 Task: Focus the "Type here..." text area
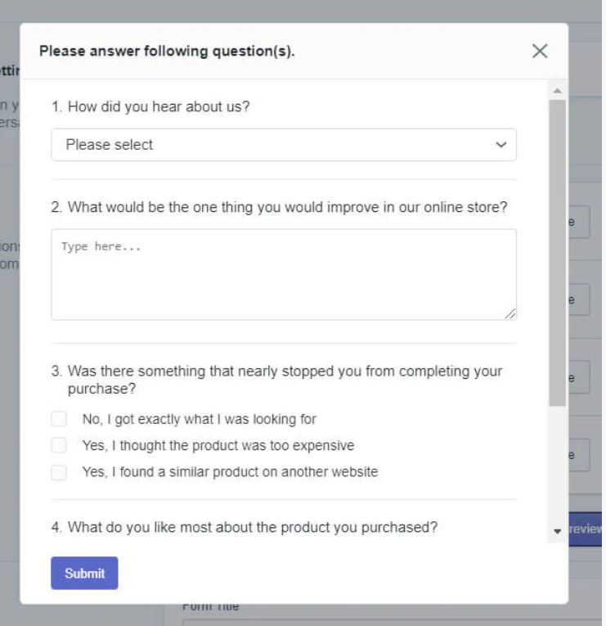coord(283,274)
